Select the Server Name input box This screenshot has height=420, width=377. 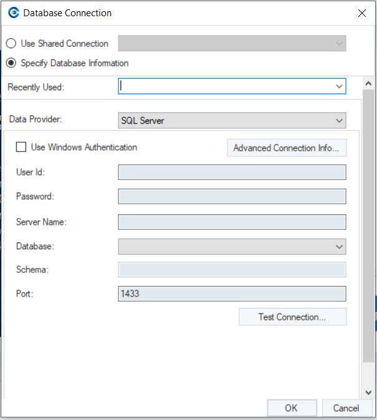(x=232, y=222)
